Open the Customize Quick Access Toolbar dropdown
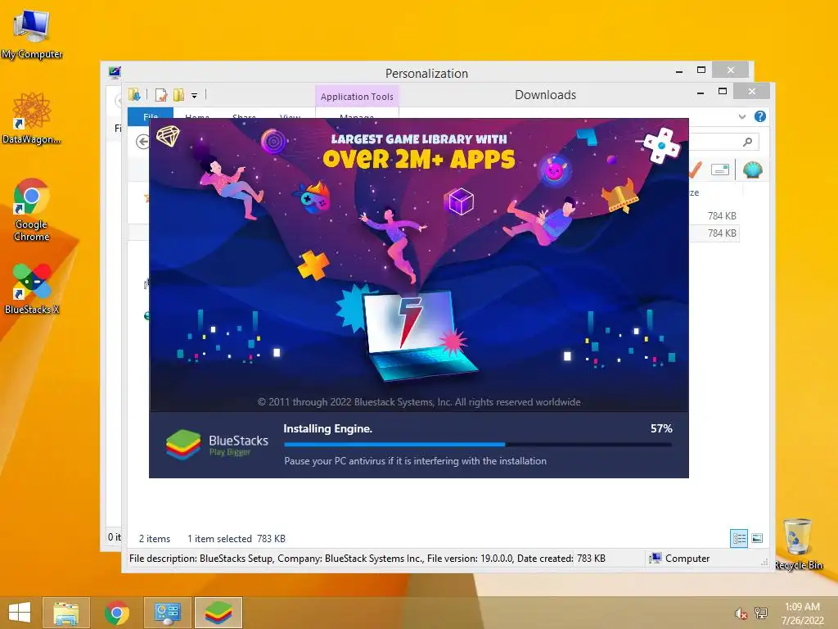Screen dimensions: 838x629 195,96
